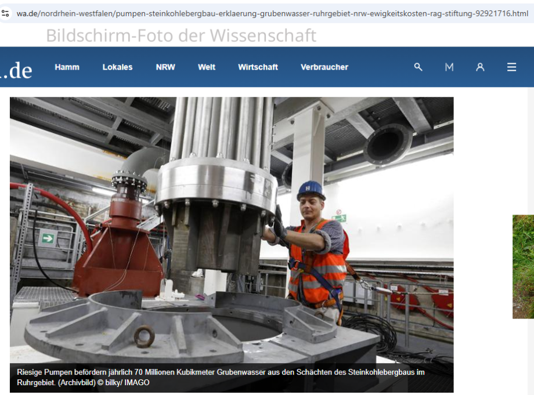Image resolution: width=534 pixels, height=395 pixels.
Task: Click the M icon in header
Action: point(449,67)
